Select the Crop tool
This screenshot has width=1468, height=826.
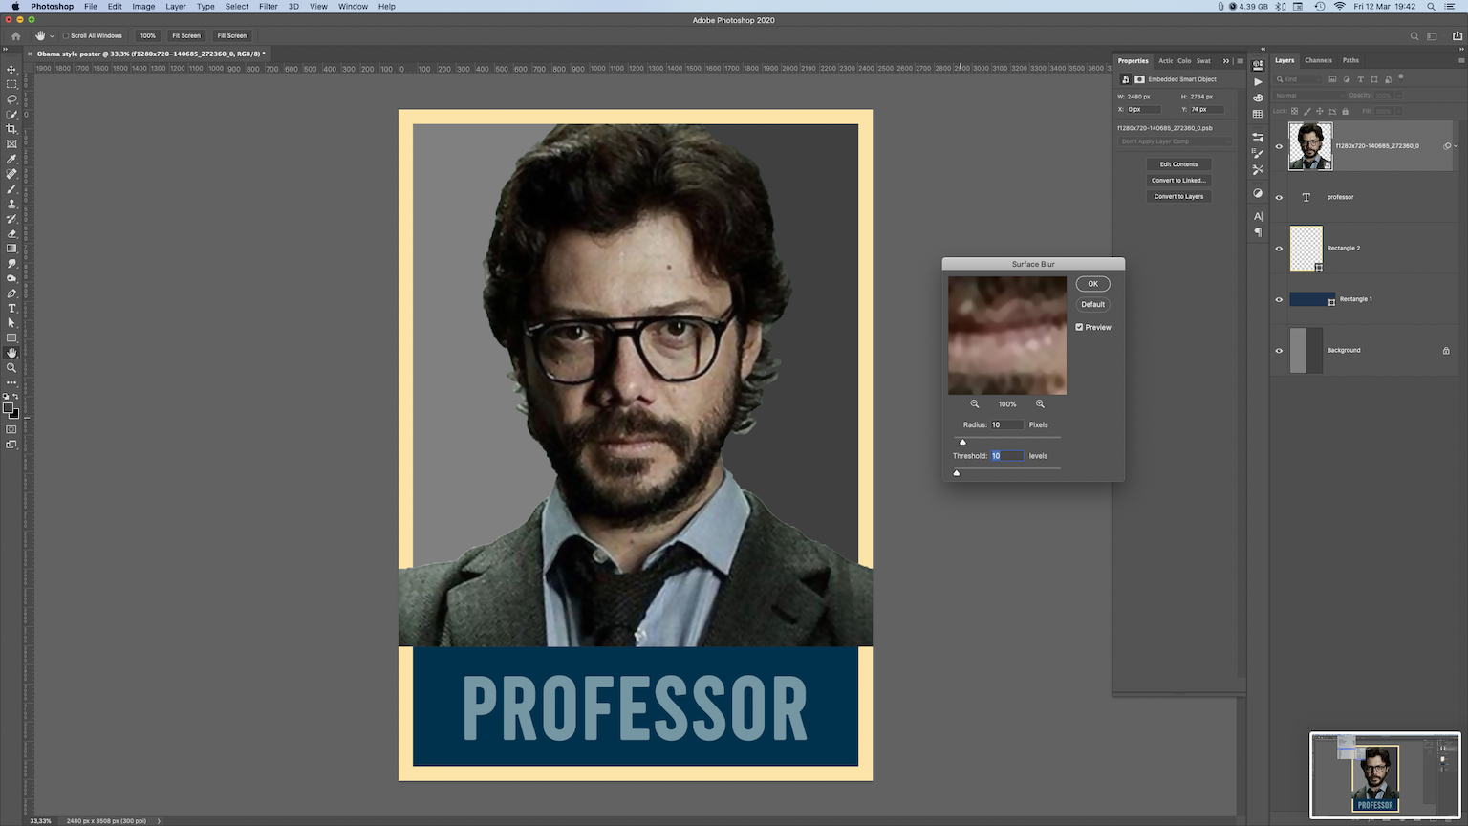point(11,129)
